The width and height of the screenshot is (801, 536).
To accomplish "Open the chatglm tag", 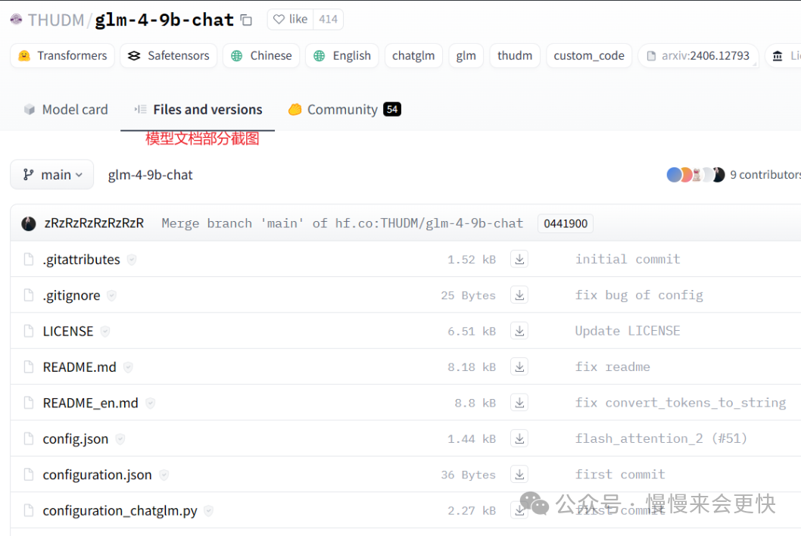I will (413, 56).
